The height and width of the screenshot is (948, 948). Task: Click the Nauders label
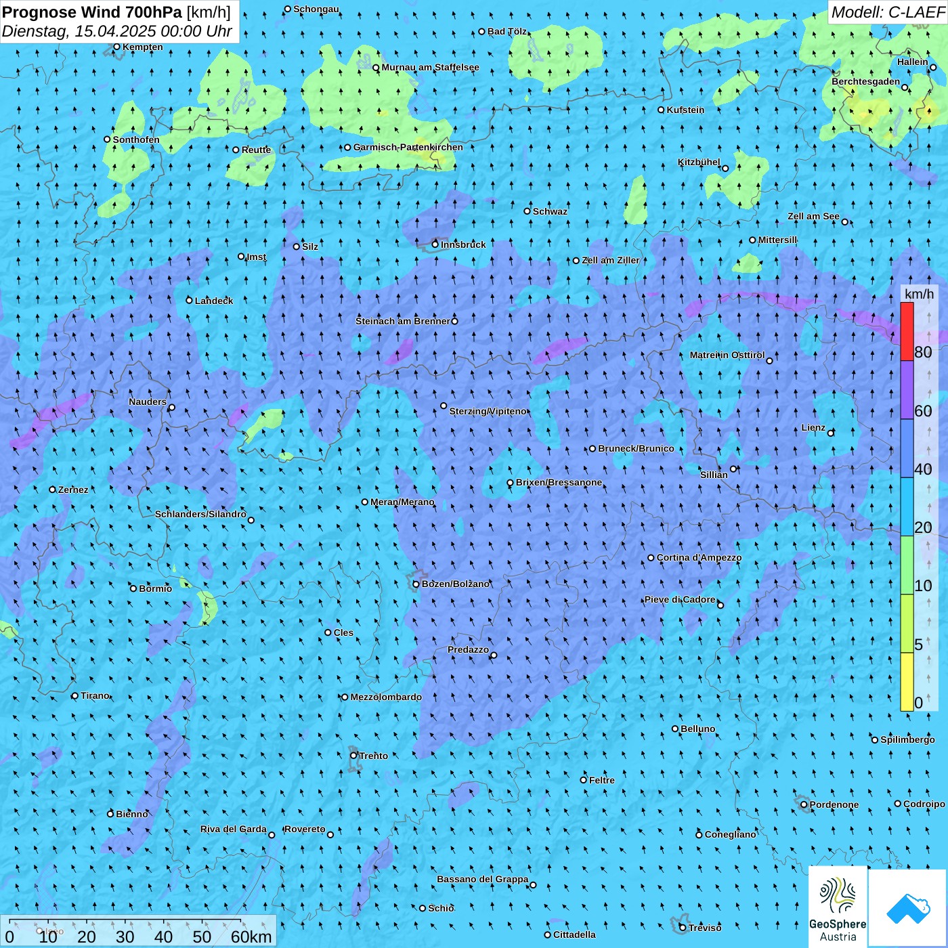147,402
